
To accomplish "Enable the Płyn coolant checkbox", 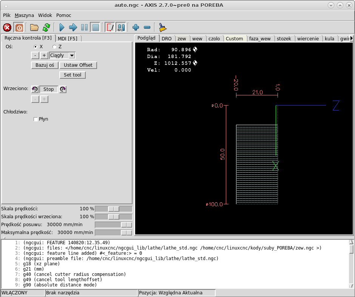I will [36, 119].
